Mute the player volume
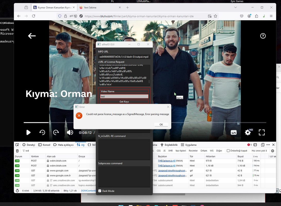 click(x=70, y=132)
